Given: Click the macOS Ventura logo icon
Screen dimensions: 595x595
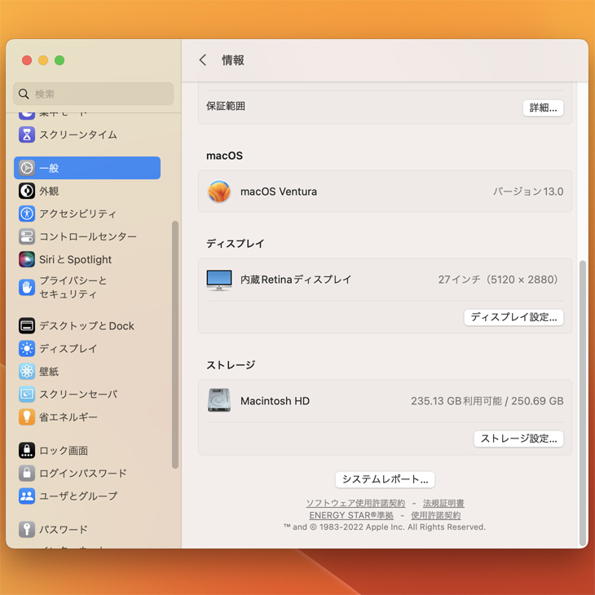Looking at the screenshot, I should point(219,192).
